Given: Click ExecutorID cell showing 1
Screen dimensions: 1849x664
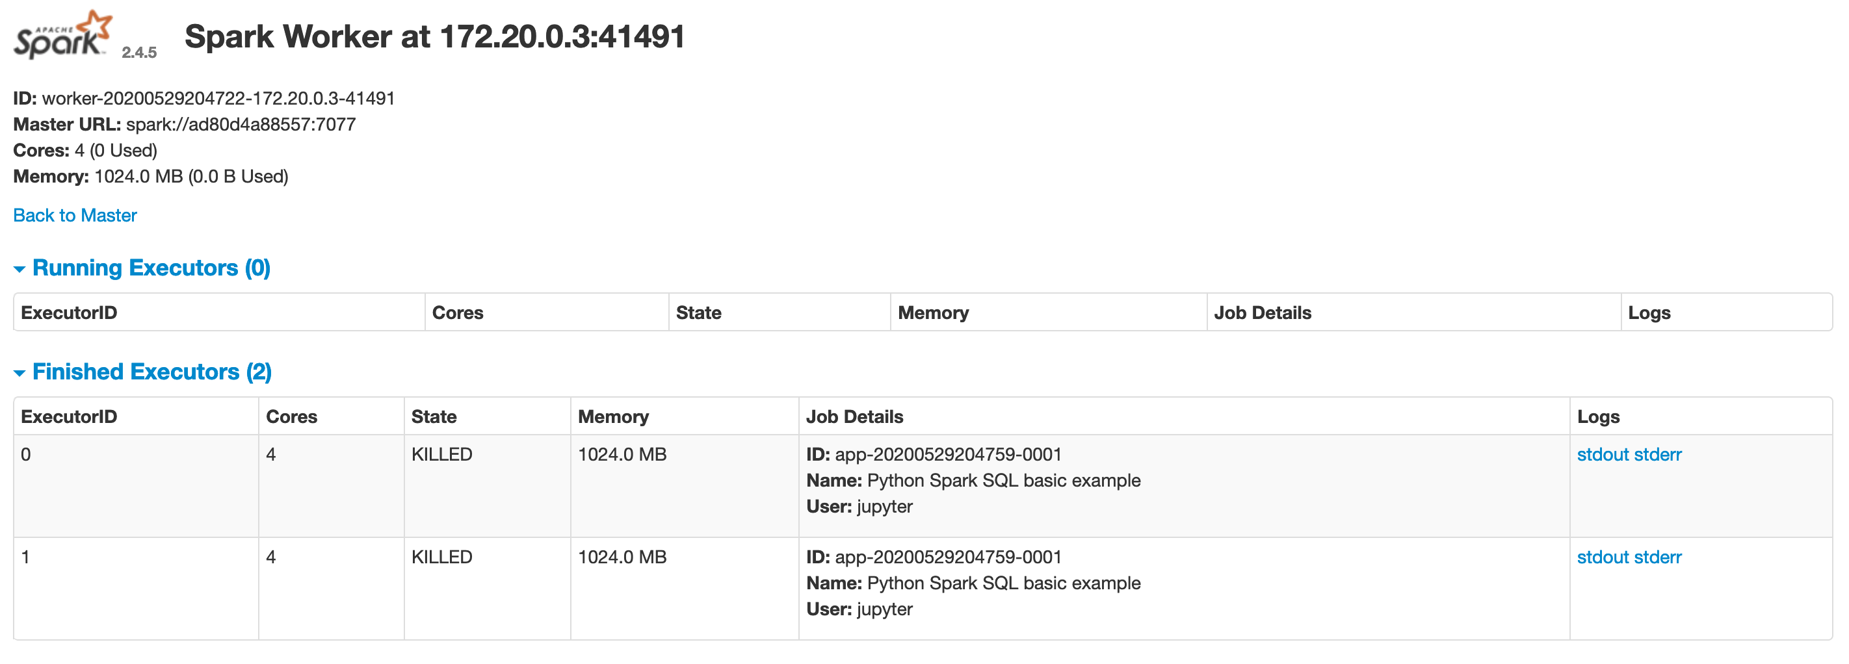Looking at the screenshot, I should 26,557.
